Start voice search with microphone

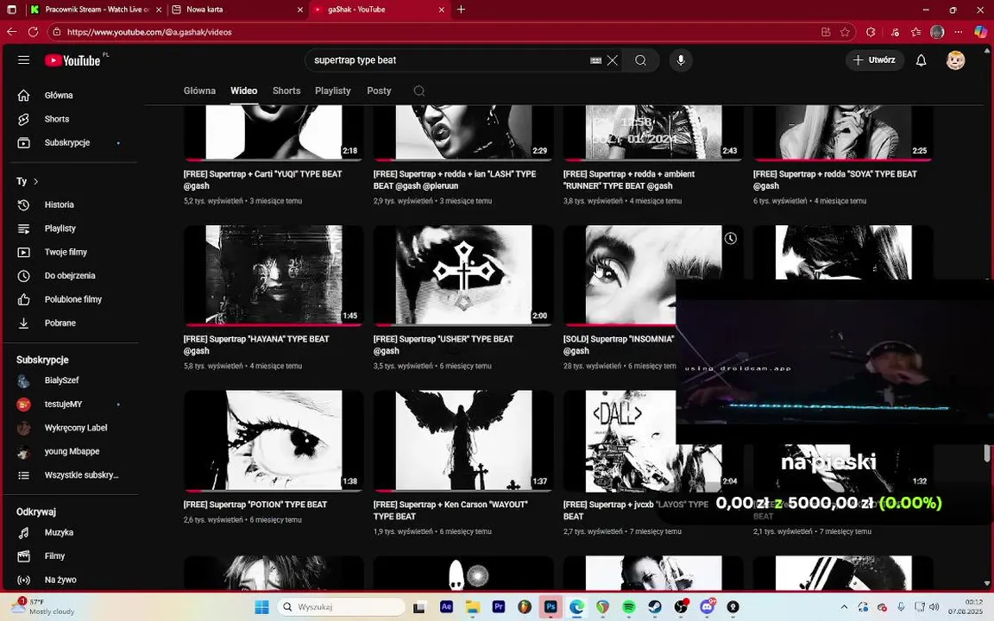pos(681,60)
